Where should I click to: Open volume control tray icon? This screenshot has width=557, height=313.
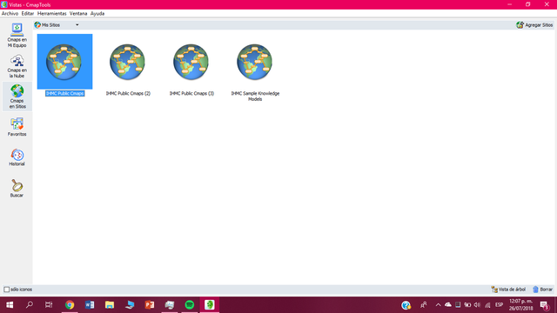point(477,305)
